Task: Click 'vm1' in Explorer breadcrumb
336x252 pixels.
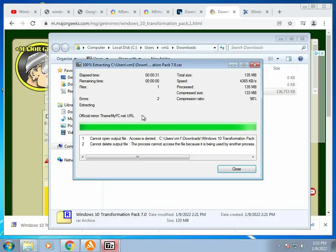Action: coord(165,48)
